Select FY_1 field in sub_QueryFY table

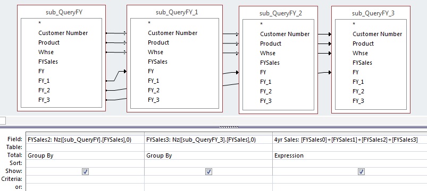pos(44,81)
